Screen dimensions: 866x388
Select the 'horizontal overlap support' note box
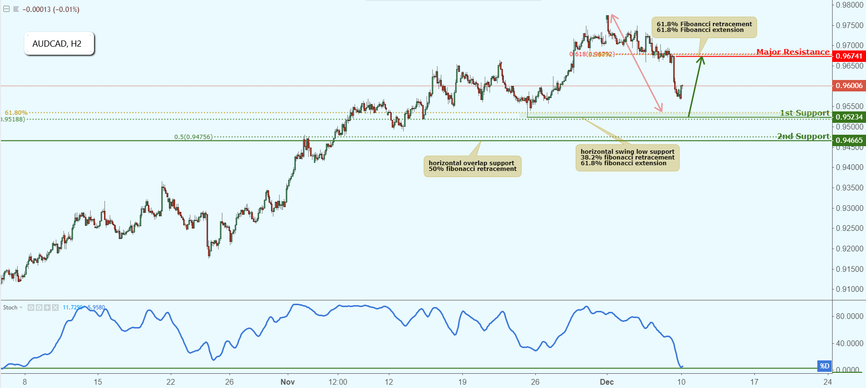472,166
